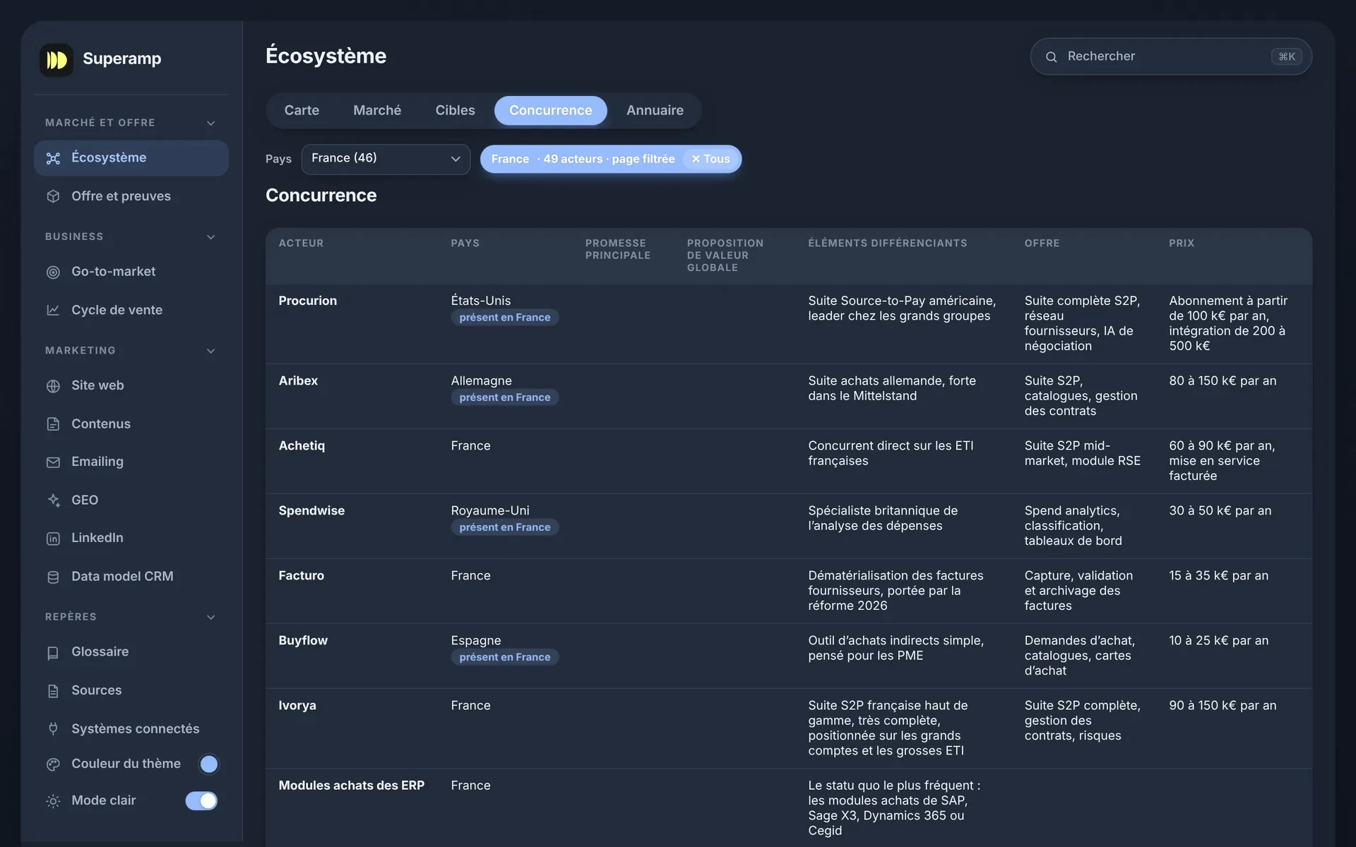The width and height of the screenshot is (1356, 847).
Task: Select the Aribex actor name
Action: click(x=298, y=380)
